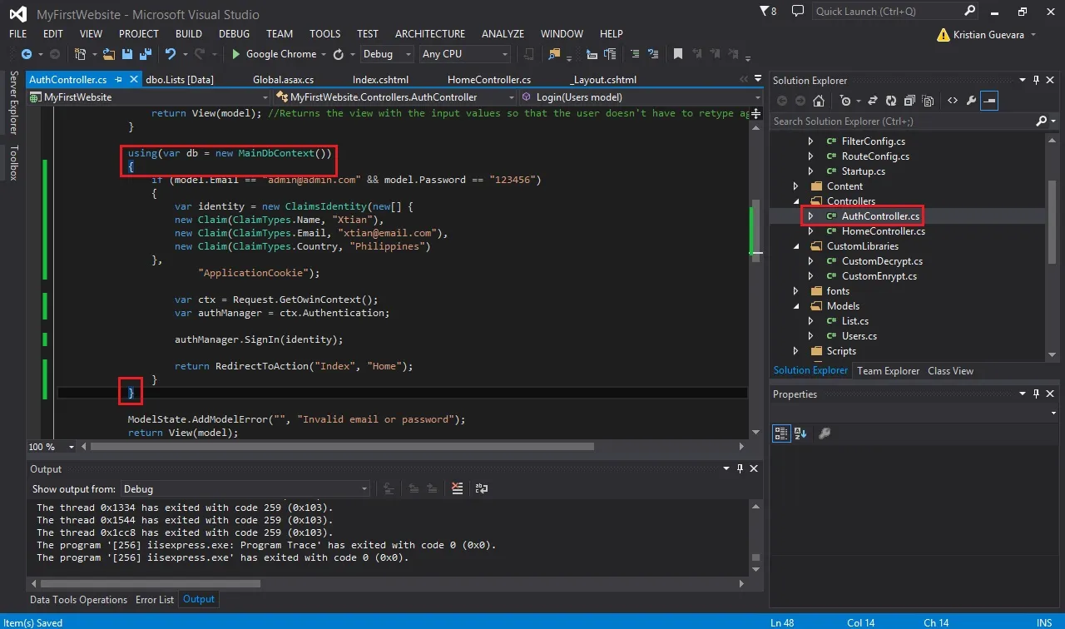Open the Error List tab
This screenshot has width=1065, height=629.
[x=155, y=599]
